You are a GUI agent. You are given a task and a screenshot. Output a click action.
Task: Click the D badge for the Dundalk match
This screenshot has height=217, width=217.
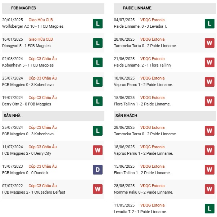click(97, 169)
